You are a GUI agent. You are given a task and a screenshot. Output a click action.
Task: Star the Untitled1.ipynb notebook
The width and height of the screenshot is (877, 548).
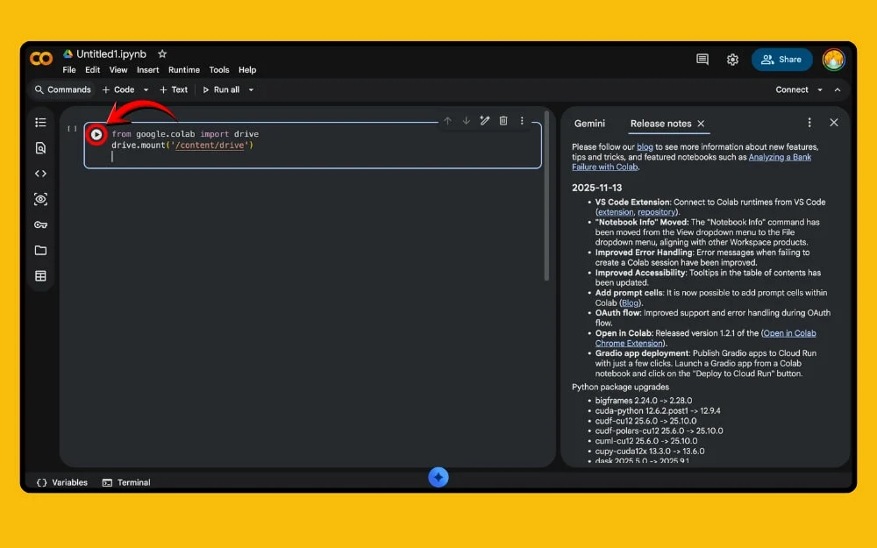pos(162,54)
